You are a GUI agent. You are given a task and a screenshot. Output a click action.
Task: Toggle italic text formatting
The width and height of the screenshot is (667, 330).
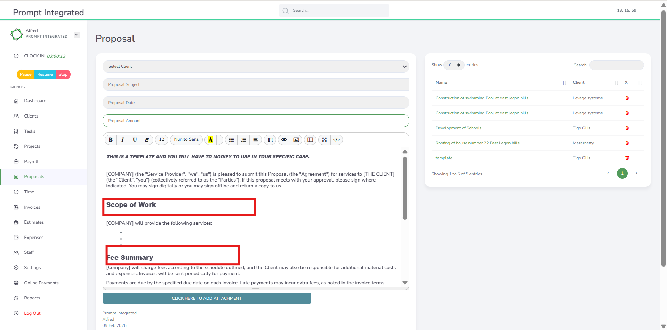click(x=123, y=140)
